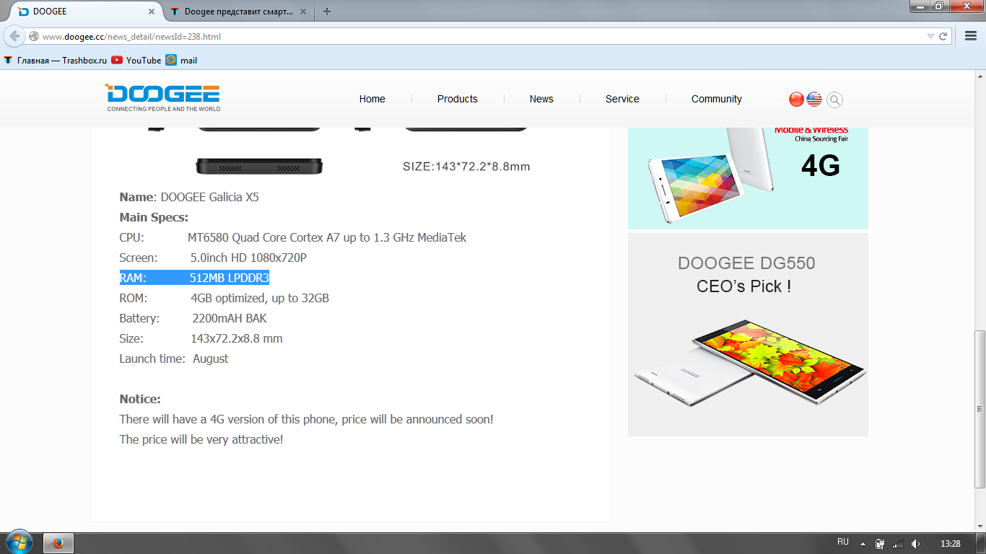Click the scrollbar down arrow
The height and width of the screenshot is (554, 986).
980,526
